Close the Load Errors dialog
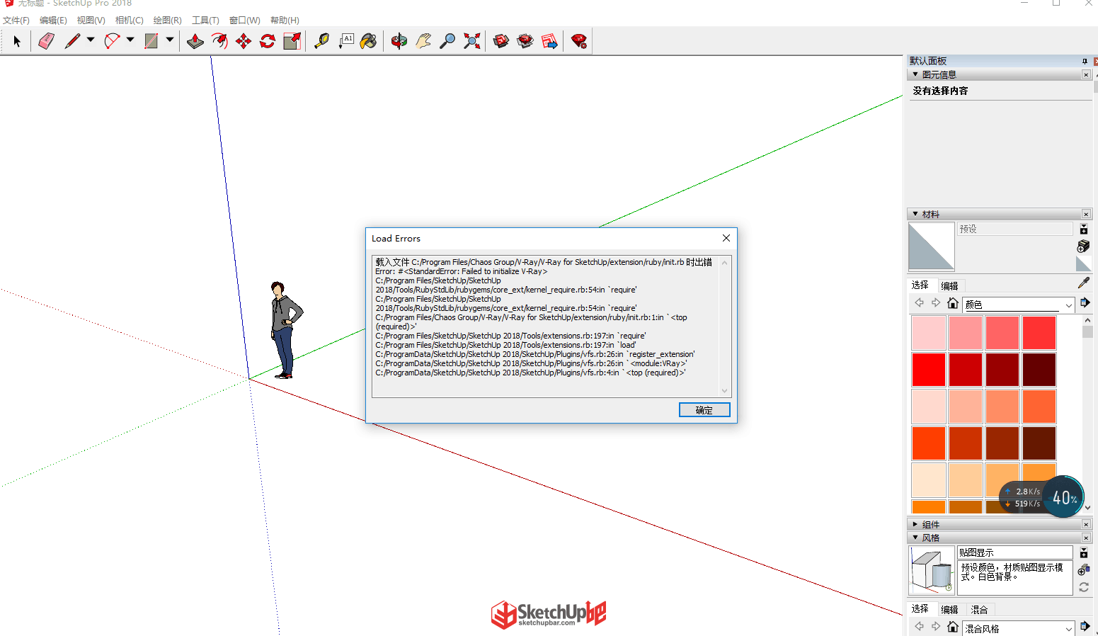1098x636 pixels. point(726,238)
